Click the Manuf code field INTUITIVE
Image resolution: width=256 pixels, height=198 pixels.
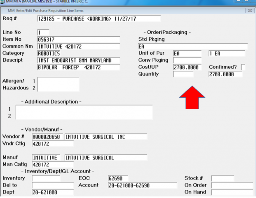click(46, 158)
